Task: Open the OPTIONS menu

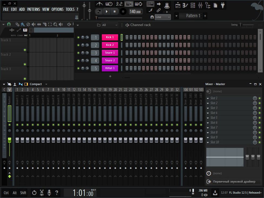Action: [x=57, y=9]
